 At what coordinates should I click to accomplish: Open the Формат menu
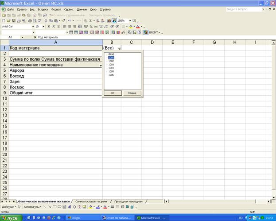point(56,9)
